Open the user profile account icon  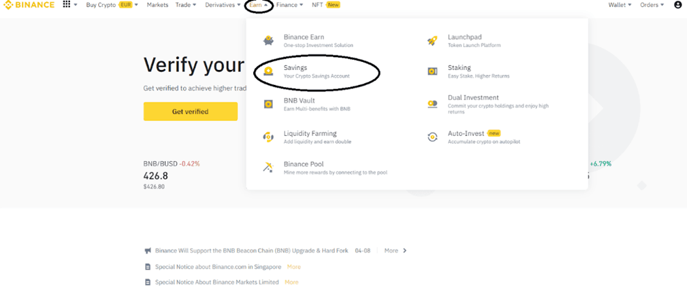[x=677, y=5]
